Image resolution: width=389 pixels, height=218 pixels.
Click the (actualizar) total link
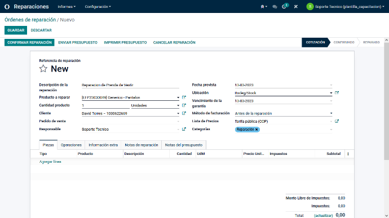click(323, 216)
